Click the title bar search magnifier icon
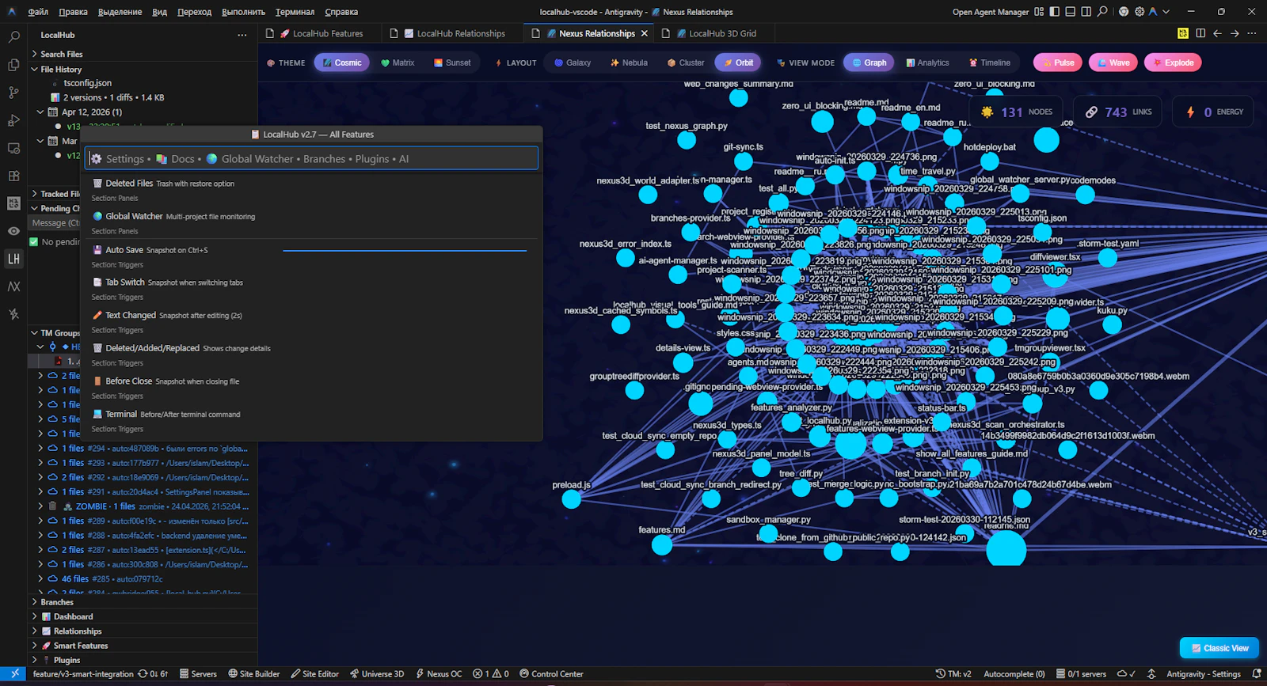Screen dimensions: 1267x686 pyautogui.click(x=1101, y=12)
